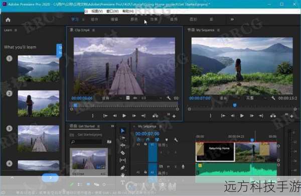The image size is (301, 196).
Task: Click Insert/Overwrite icon in Source monitor
Action: tap(155, 116)
